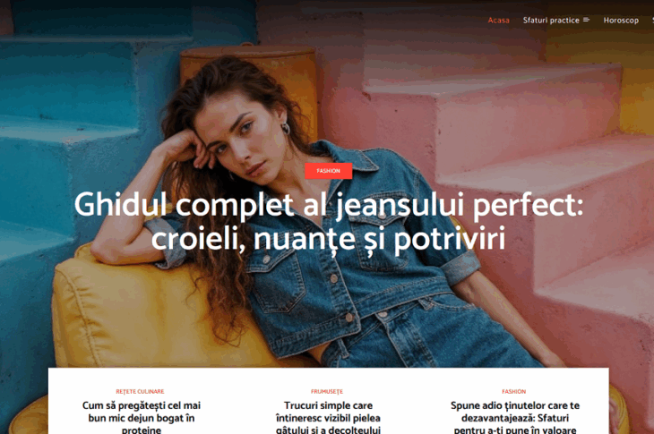Open the REȚETE CULINARE category

point(140,392)
